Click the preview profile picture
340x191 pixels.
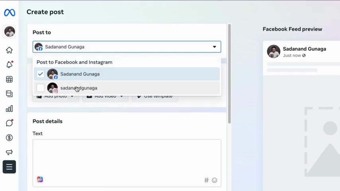point(274,51)
